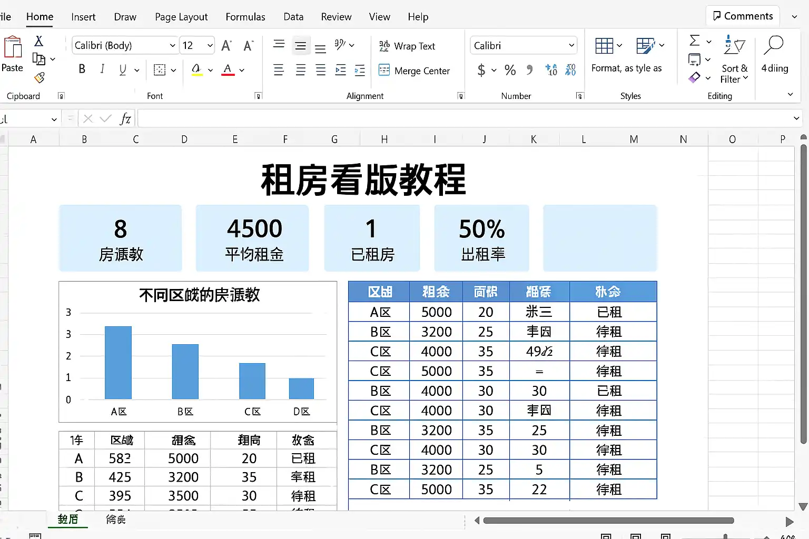The width and height of the screenshot is (809, 539).
Task: Click the Borders icon in Font group
Action: coord(160,69)
